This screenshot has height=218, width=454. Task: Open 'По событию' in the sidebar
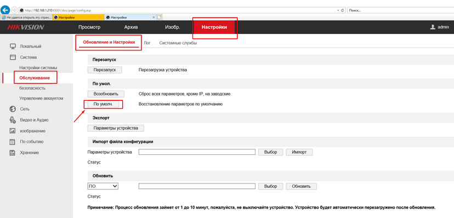click(x=32, y=142)
